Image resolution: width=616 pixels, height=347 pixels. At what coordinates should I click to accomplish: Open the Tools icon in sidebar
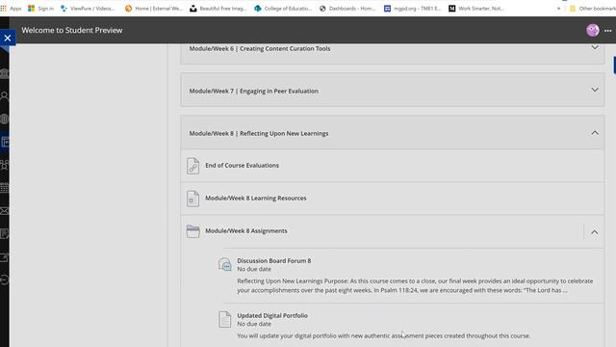pyautogui.click(x=4, y=257)
